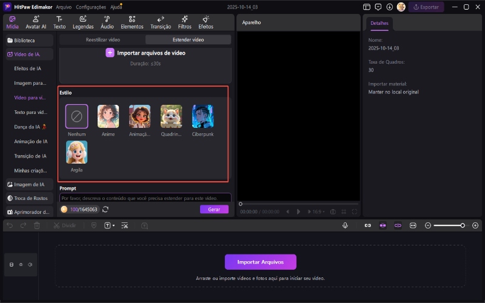
Task: Step to previous frame in preview
Action: coord(287,211)
